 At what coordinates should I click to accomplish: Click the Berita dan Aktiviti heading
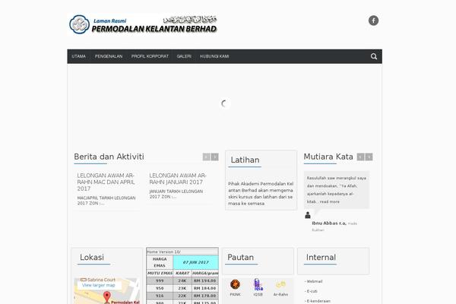[109, 157]
